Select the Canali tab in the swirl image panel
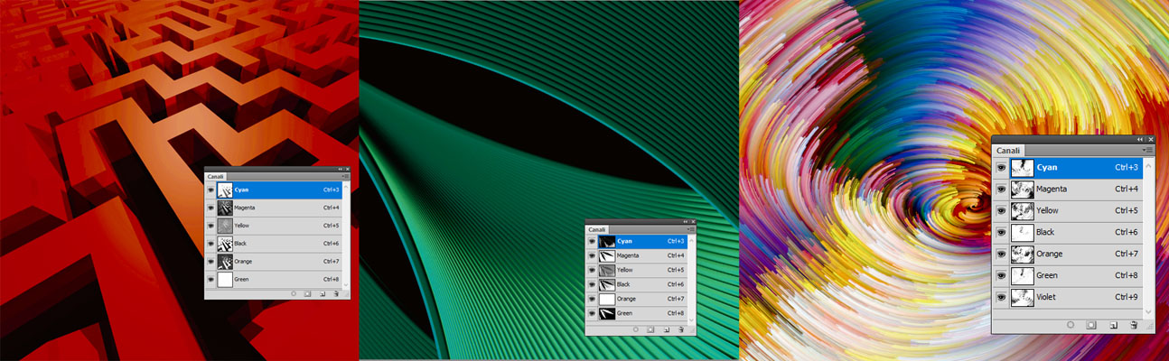 pyautogui.click(x=1008, y=151)
